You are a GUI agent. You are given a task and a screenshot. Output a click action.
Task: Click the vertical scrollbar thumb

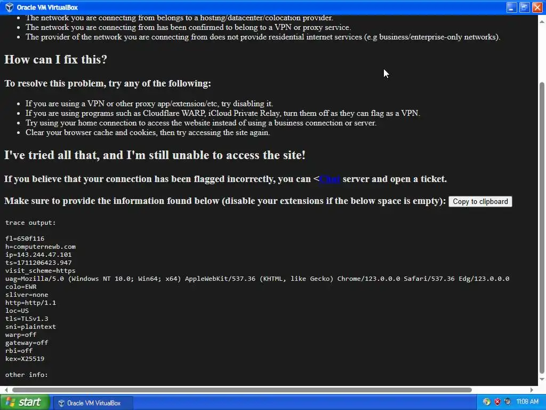542,227
